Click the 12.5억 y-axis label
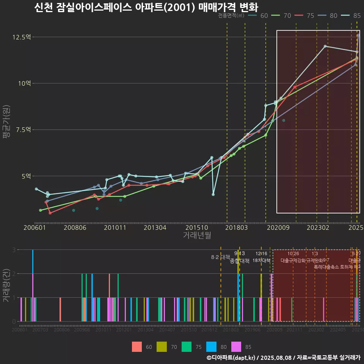The image size is (364, 364). click(22, 37)
